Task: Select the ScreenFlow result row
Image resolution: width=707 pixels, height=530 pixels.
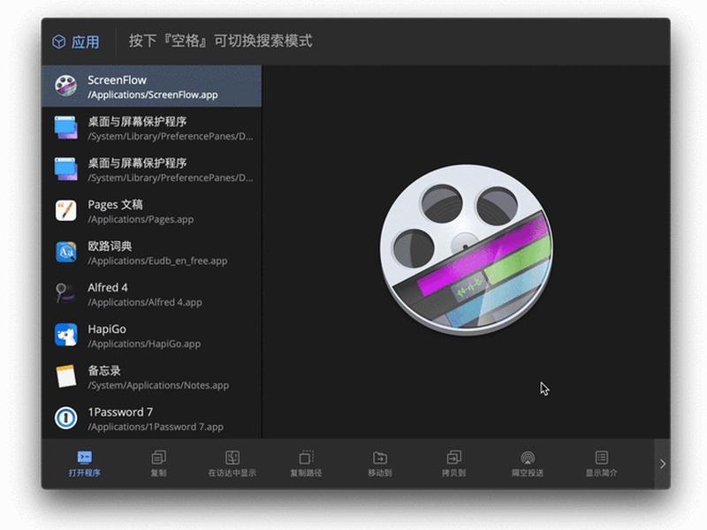Action: tap(151, 86)
